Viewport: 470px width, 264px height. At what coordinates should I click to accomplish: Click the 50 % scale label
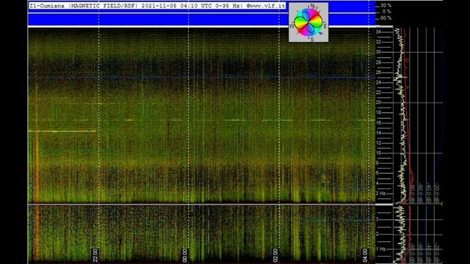386,6
